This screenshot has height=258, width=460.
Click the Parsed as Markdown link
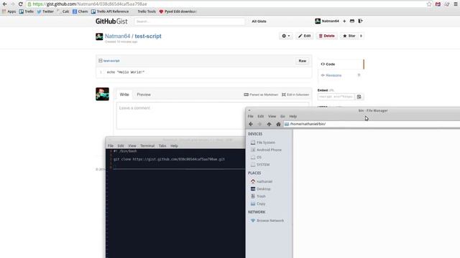[x=261, y=95]
